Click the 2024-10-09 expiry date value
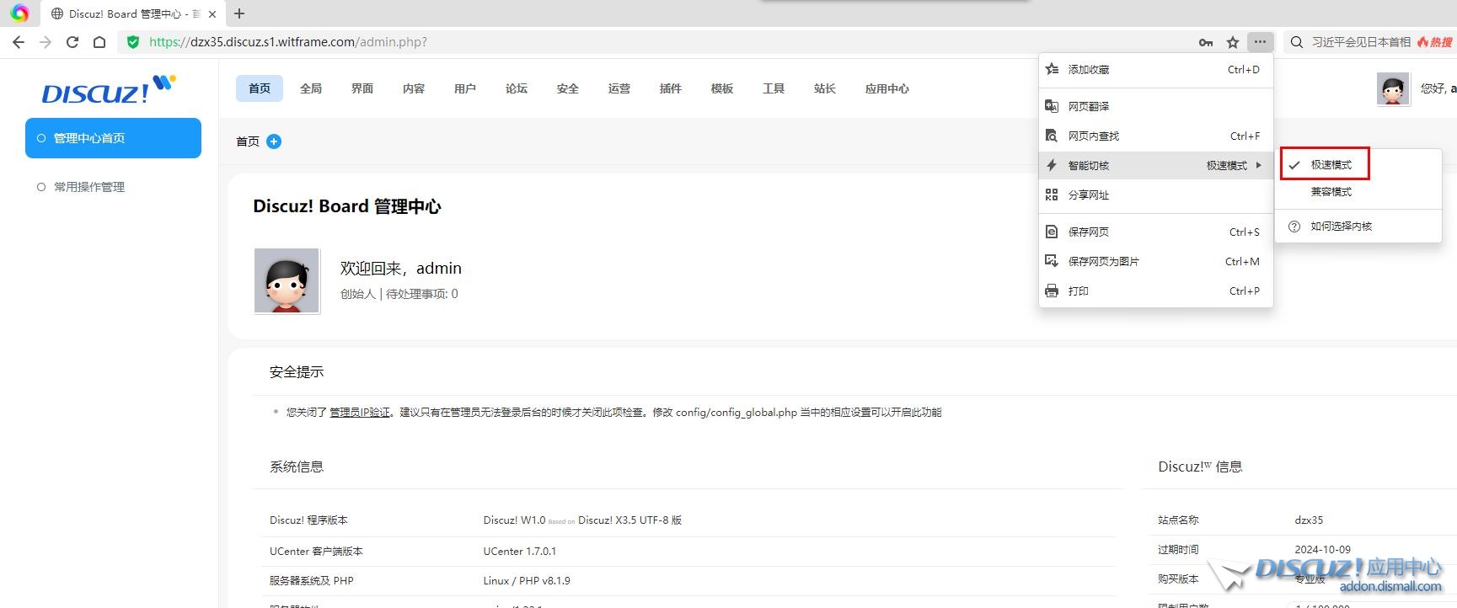This screenshot has height=608, width=1457. tap(1322, 550)
